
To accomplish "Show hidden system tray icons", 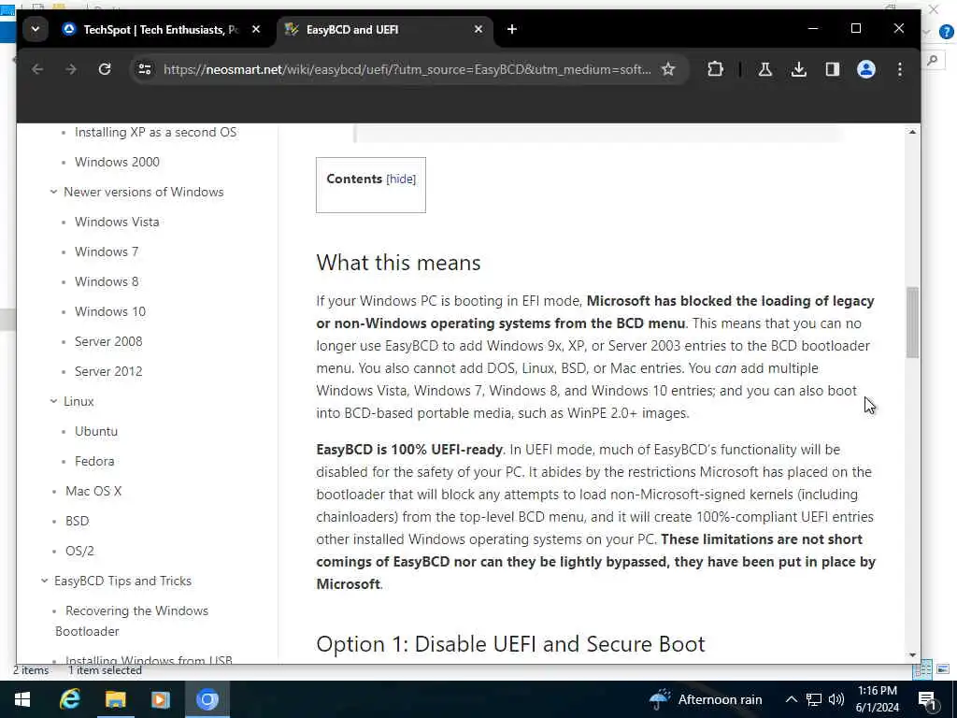I will [791, 699].
